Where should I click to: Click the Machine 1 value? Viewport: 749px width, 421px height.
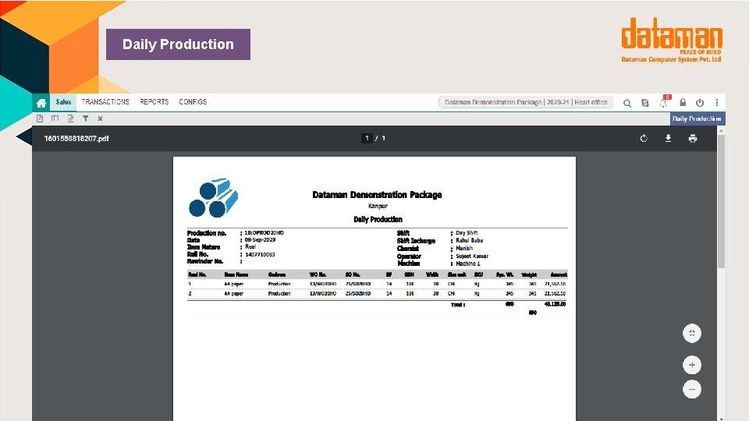[467, 264]
